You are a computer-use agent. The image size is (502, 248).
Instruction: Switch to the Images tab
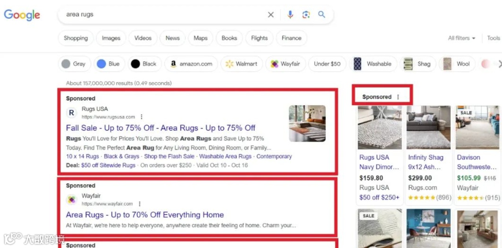111,38
